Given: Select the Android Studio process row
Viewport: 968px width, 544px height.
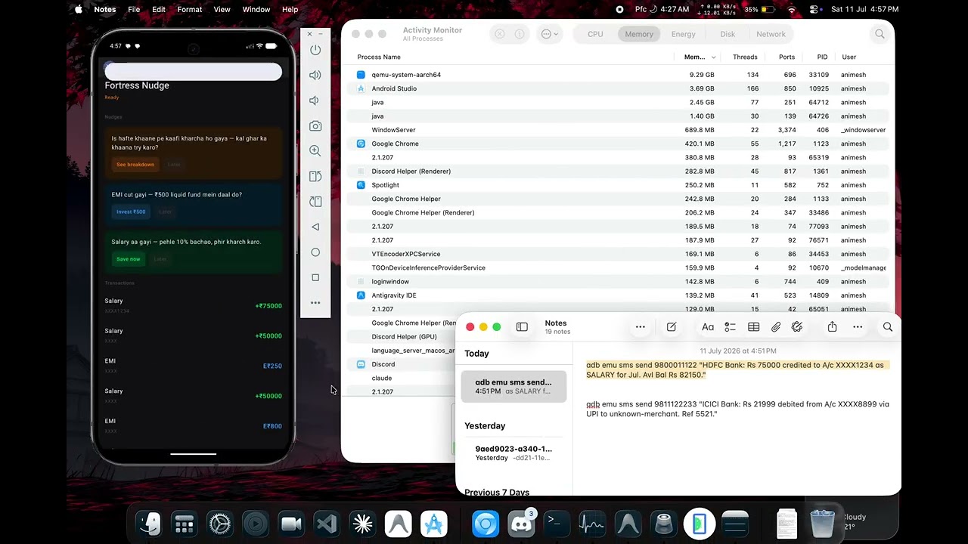Looking at the screenshot, I should (618, 88).
